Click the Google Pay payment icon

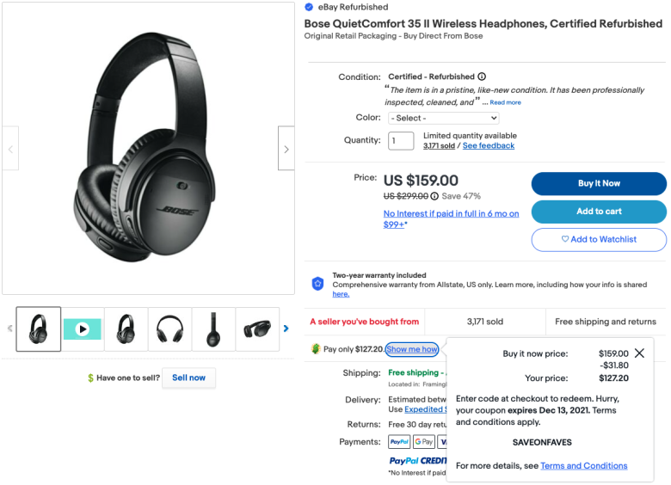coord(423,442)
